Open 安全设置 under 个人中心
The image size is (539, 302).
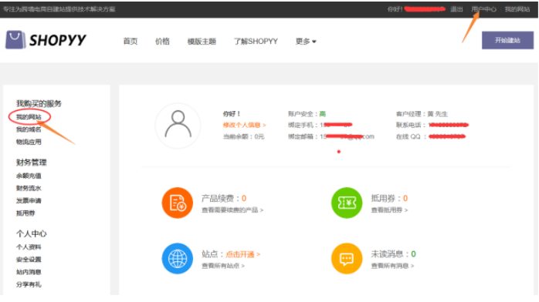tap(29, 260)
